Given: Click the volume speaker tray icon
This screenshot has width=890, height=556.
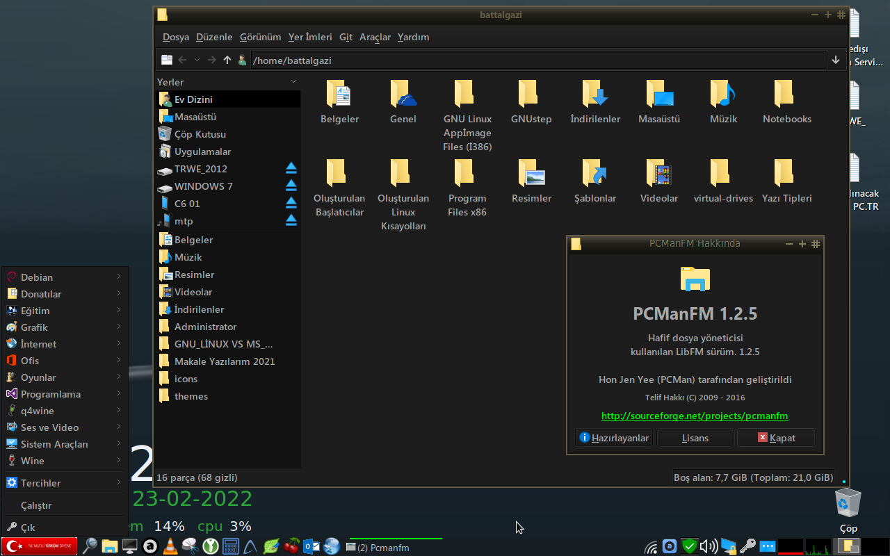Looking at the screenshot, I should [x=708, y=546].
